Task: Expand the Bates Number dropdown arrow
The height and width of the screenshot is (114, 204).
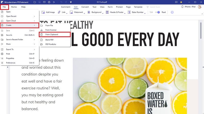Action: point(145,13)
